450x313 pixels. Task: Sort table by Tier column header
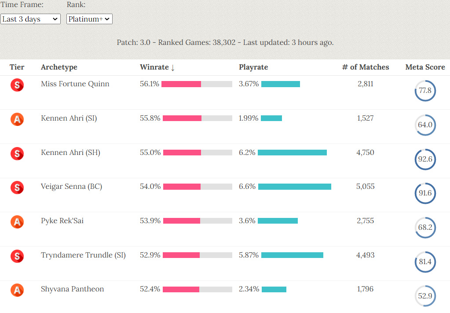(17, 67)
